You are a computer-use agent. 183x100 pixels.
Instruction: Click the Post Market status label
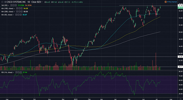tap(173, 2)
